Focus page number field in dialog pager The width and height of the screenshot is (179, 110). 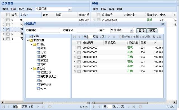(x=89, y=37)
